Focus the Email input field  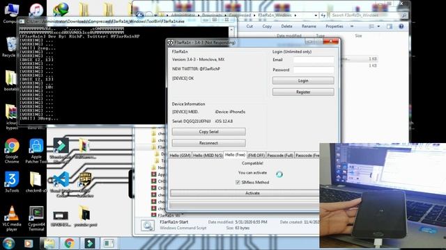pos(314,60)
